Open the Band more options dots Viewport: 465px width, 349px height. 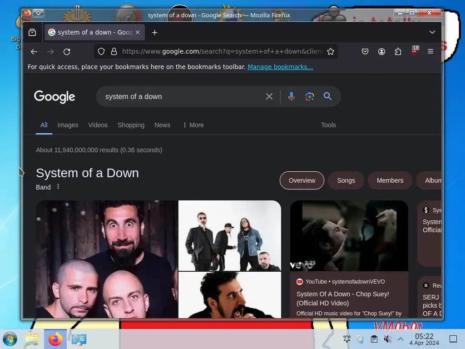click(58, 187)
